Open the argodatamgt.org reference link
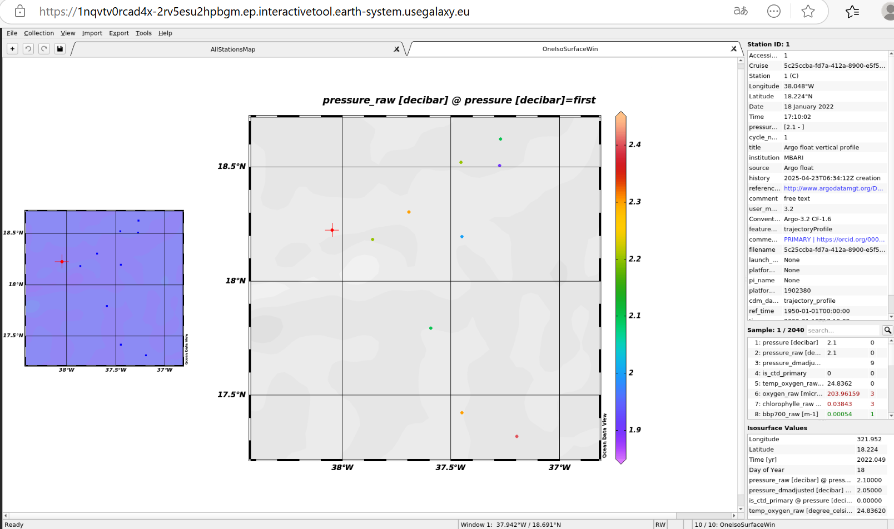This screenshot has width=894, height=529. 833,188
